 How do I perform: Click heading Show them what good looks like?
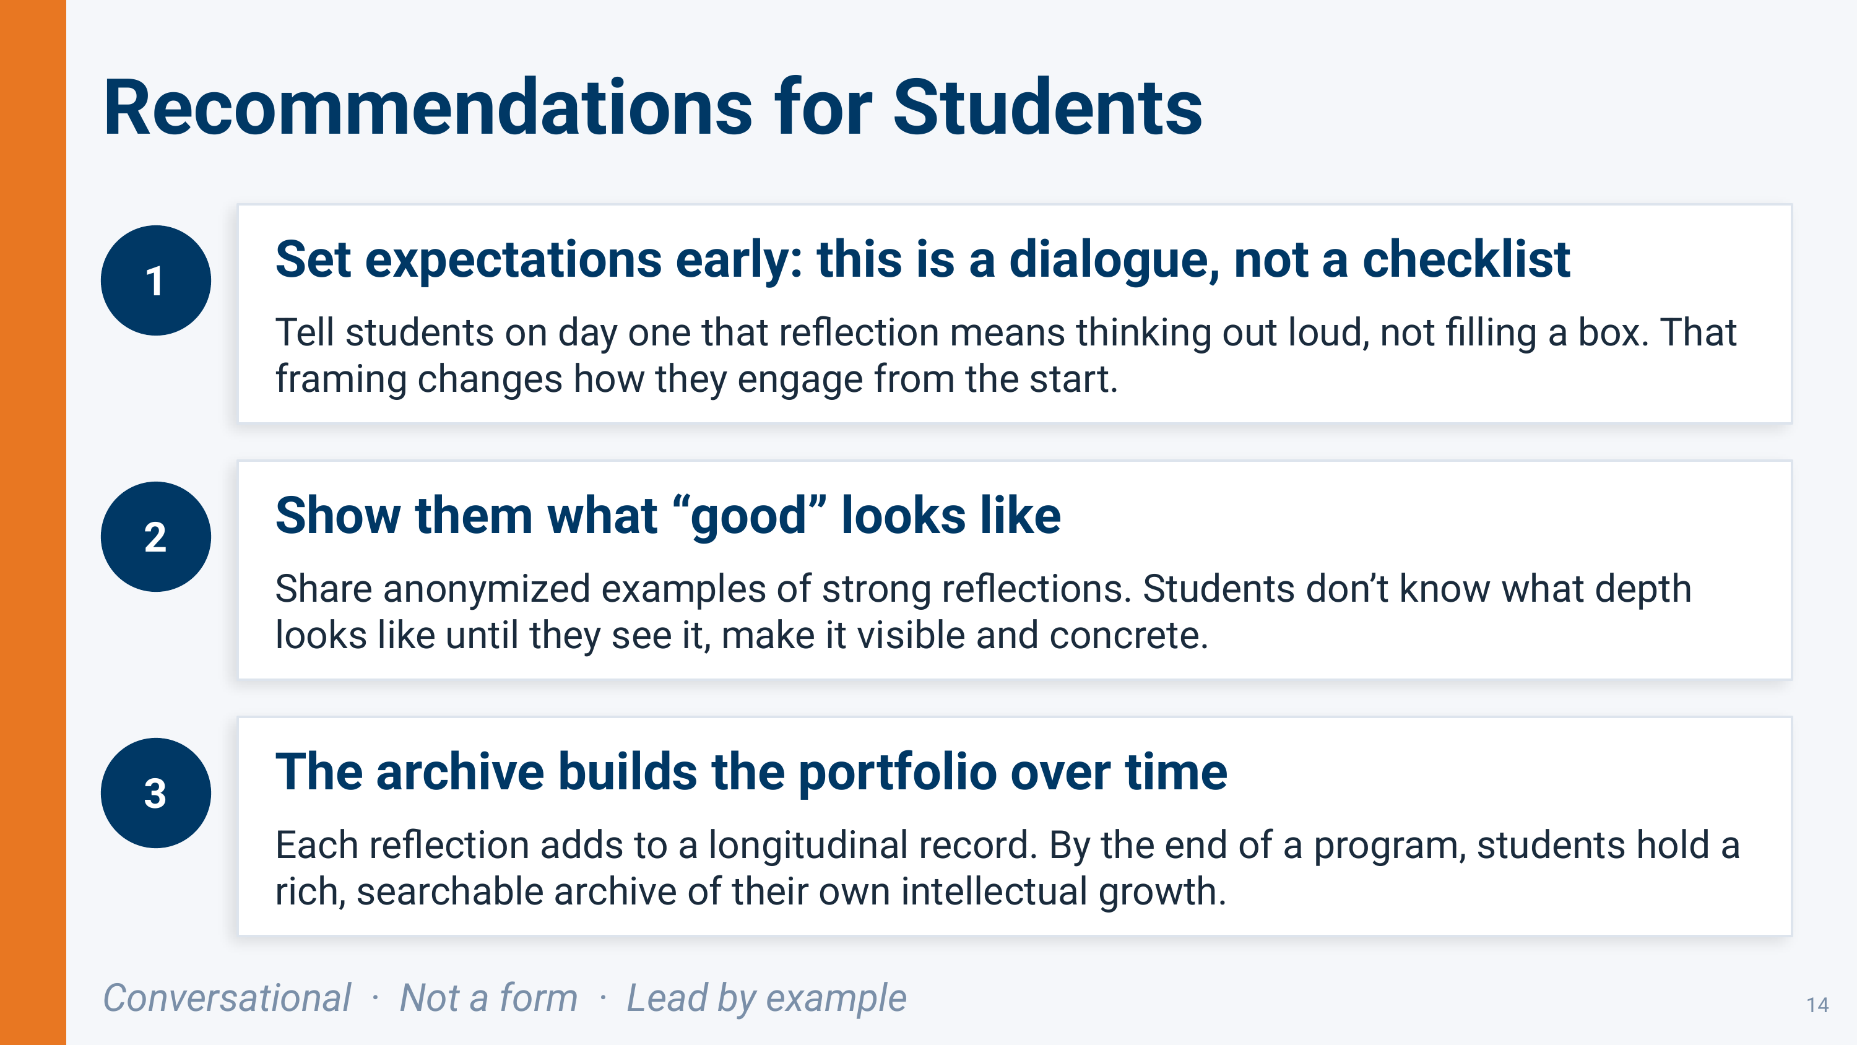pyautogui.click(x=667, y=516)
